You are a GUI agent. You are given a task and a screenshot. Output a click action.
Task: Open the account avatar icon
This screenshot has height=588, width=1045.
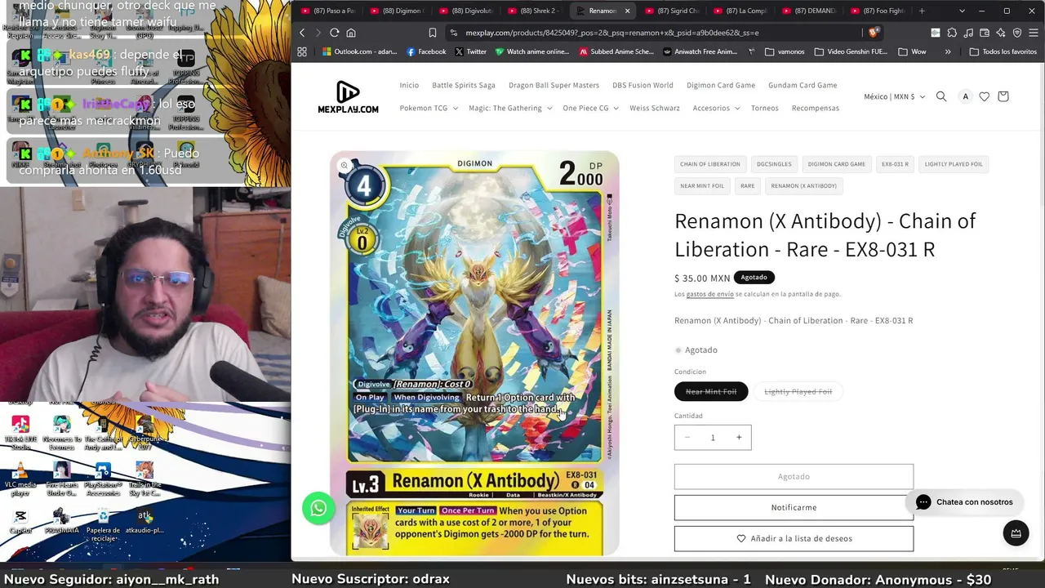(x=965, y=96)
